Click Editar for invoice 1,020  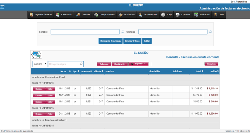click(50, 96)
